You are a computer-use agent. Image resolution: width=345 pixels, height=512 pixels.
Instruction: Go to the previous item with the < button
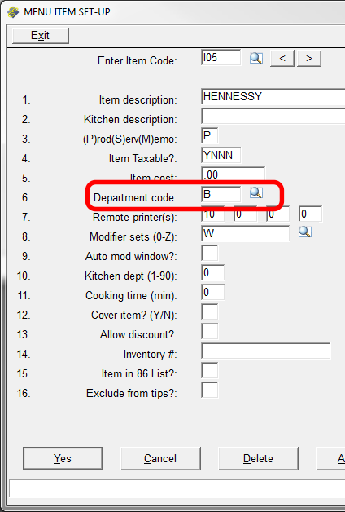tap(282, 59)
